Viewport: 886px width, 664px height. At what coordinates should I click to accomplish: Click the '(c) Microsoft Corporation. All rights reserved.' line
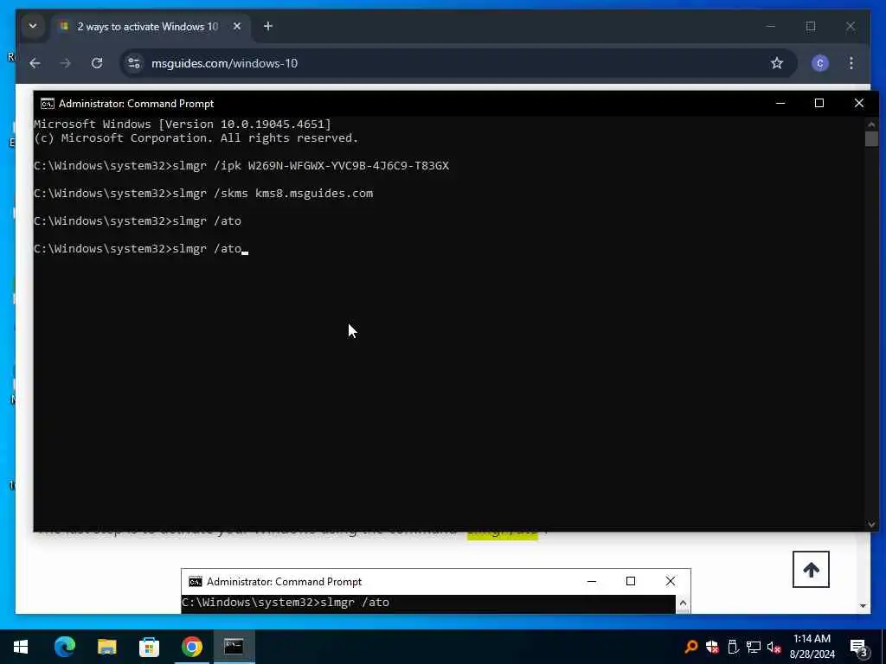click(196, 138)
